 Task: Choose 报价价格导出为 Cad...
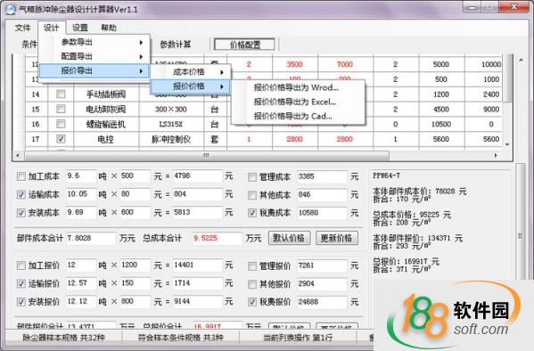pos(298,116)
